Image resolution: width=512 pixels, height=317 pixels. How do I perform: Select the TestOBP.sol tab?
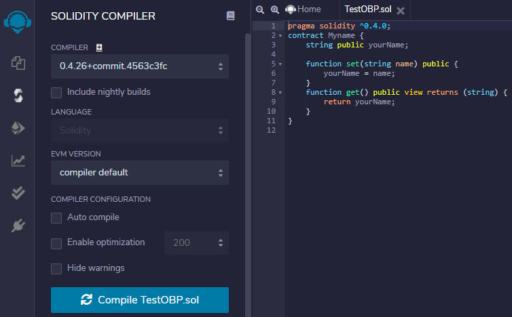click(367, 9)
